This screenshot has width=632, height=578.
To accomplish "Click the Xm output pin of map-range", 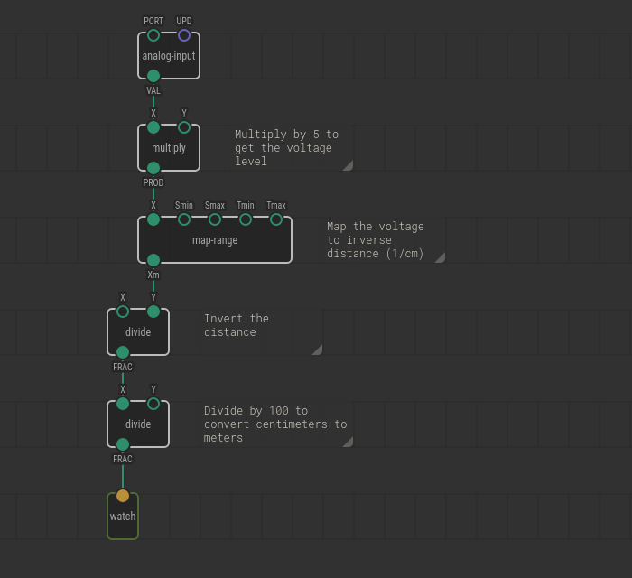I will [153, 260].
